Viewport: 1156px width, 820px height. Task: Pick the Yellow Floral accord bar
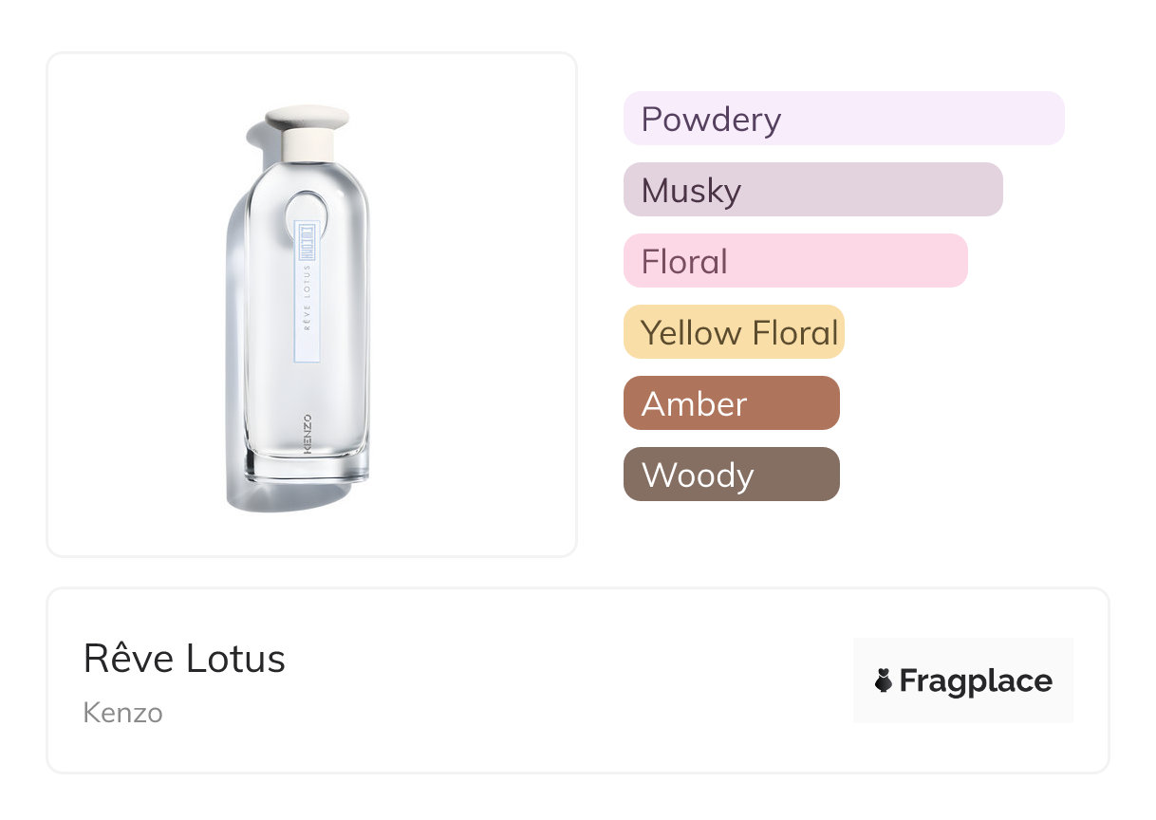tap(734, 332)
